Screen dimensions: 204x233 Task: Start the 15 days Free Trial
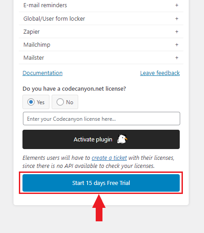101,183
